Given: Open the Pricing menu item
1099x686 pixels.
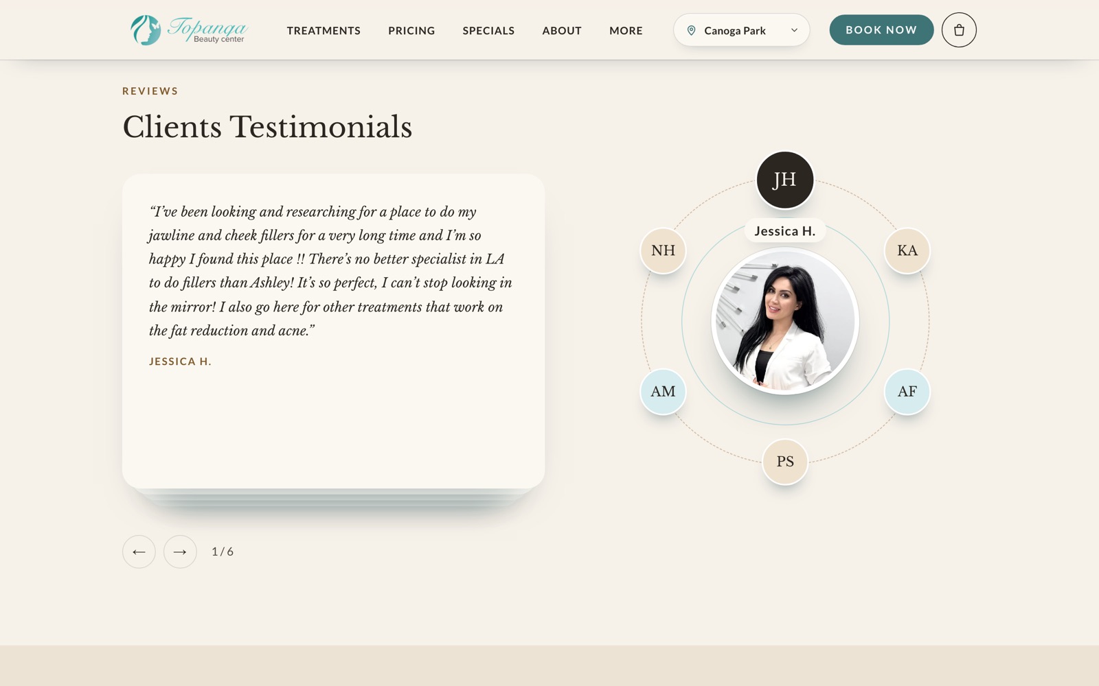Looking at the screenshot, I should click(411, 31).
